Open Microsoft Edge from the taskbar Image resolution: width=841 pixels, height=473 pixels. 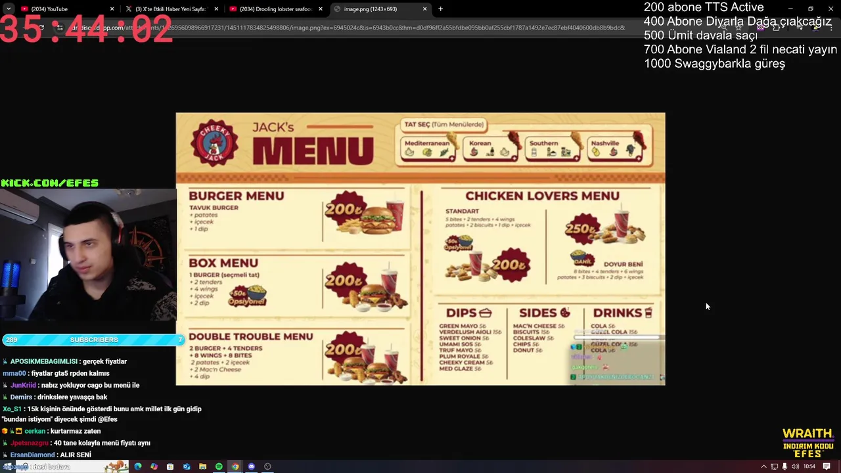pos(138,466)
